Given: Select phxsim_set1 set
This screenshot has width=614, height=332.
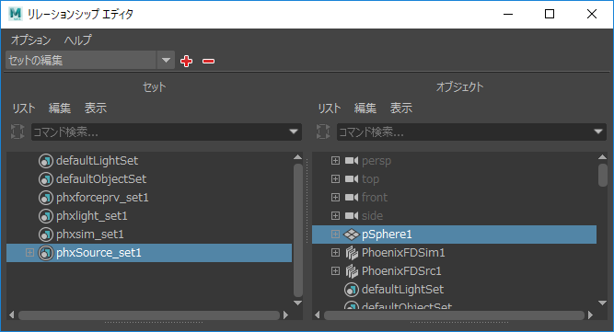Looking at the screenshot, I should [x=89, y=235].
